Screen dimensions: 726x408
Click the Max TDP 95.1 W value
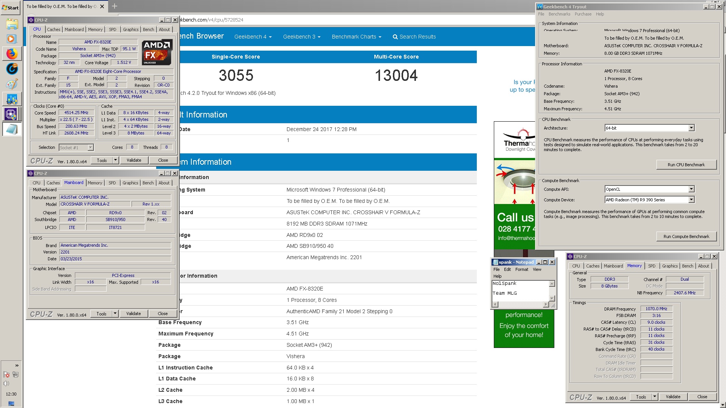point(129,49)
